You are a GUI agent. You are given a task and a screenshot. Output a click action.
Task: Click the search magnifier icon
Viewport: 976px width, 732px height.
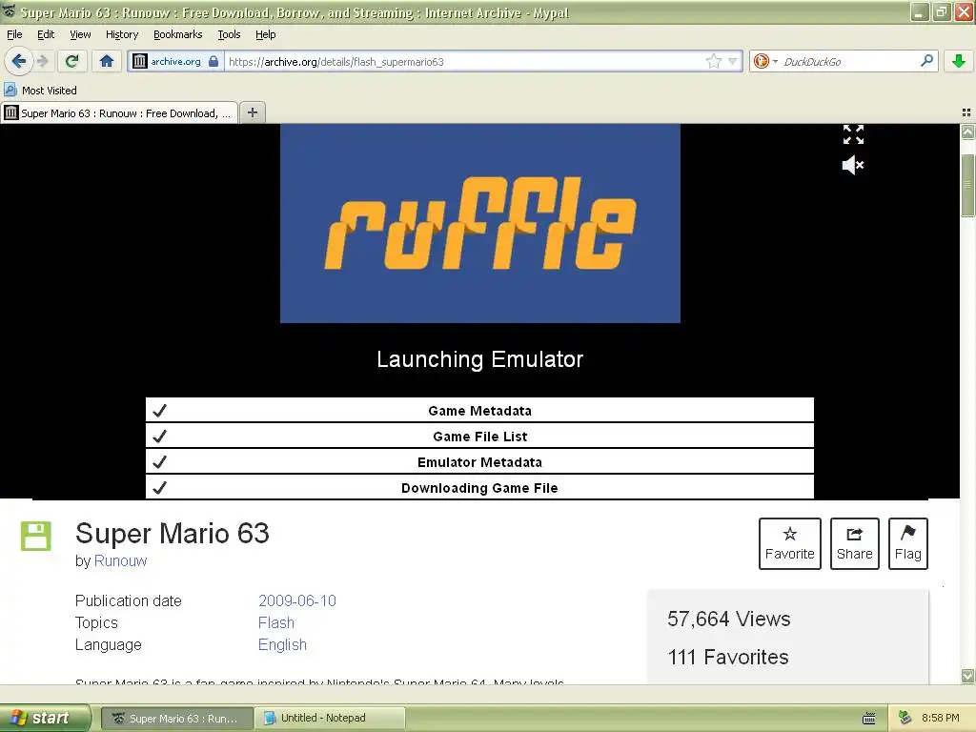click(x=926, y=60)
